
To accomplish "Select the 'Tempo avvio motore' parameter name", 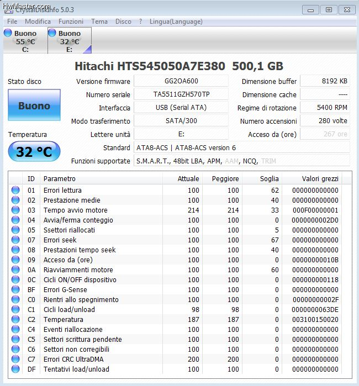I will tap(75, 210).
